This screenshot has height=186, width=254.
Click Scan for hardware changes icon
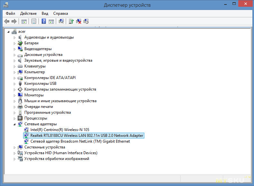61,21
